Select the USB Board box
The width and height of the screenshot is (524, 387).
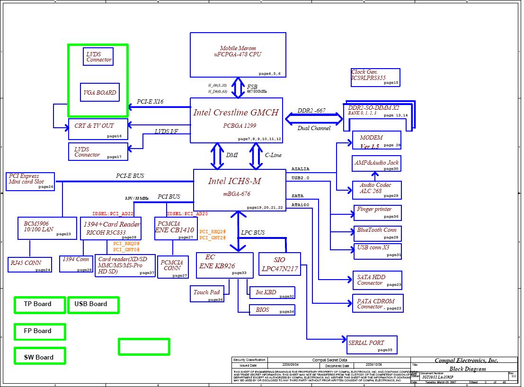(93, 305)
